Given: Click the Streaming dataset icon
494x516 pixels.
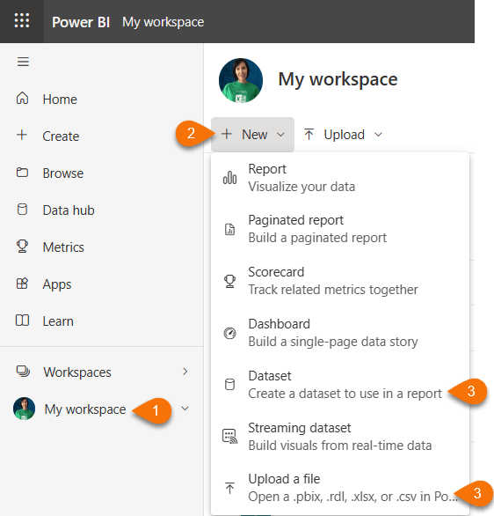Looking at the screenshot, I should click(x=230, y=437).
